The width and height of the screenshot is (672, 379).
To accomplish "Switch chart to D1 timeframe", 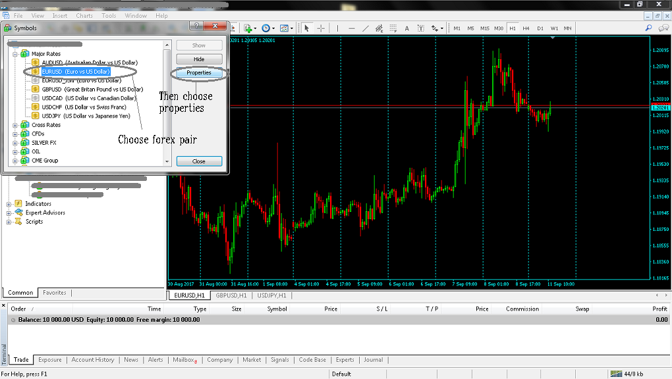I will [x=540, y=28].
